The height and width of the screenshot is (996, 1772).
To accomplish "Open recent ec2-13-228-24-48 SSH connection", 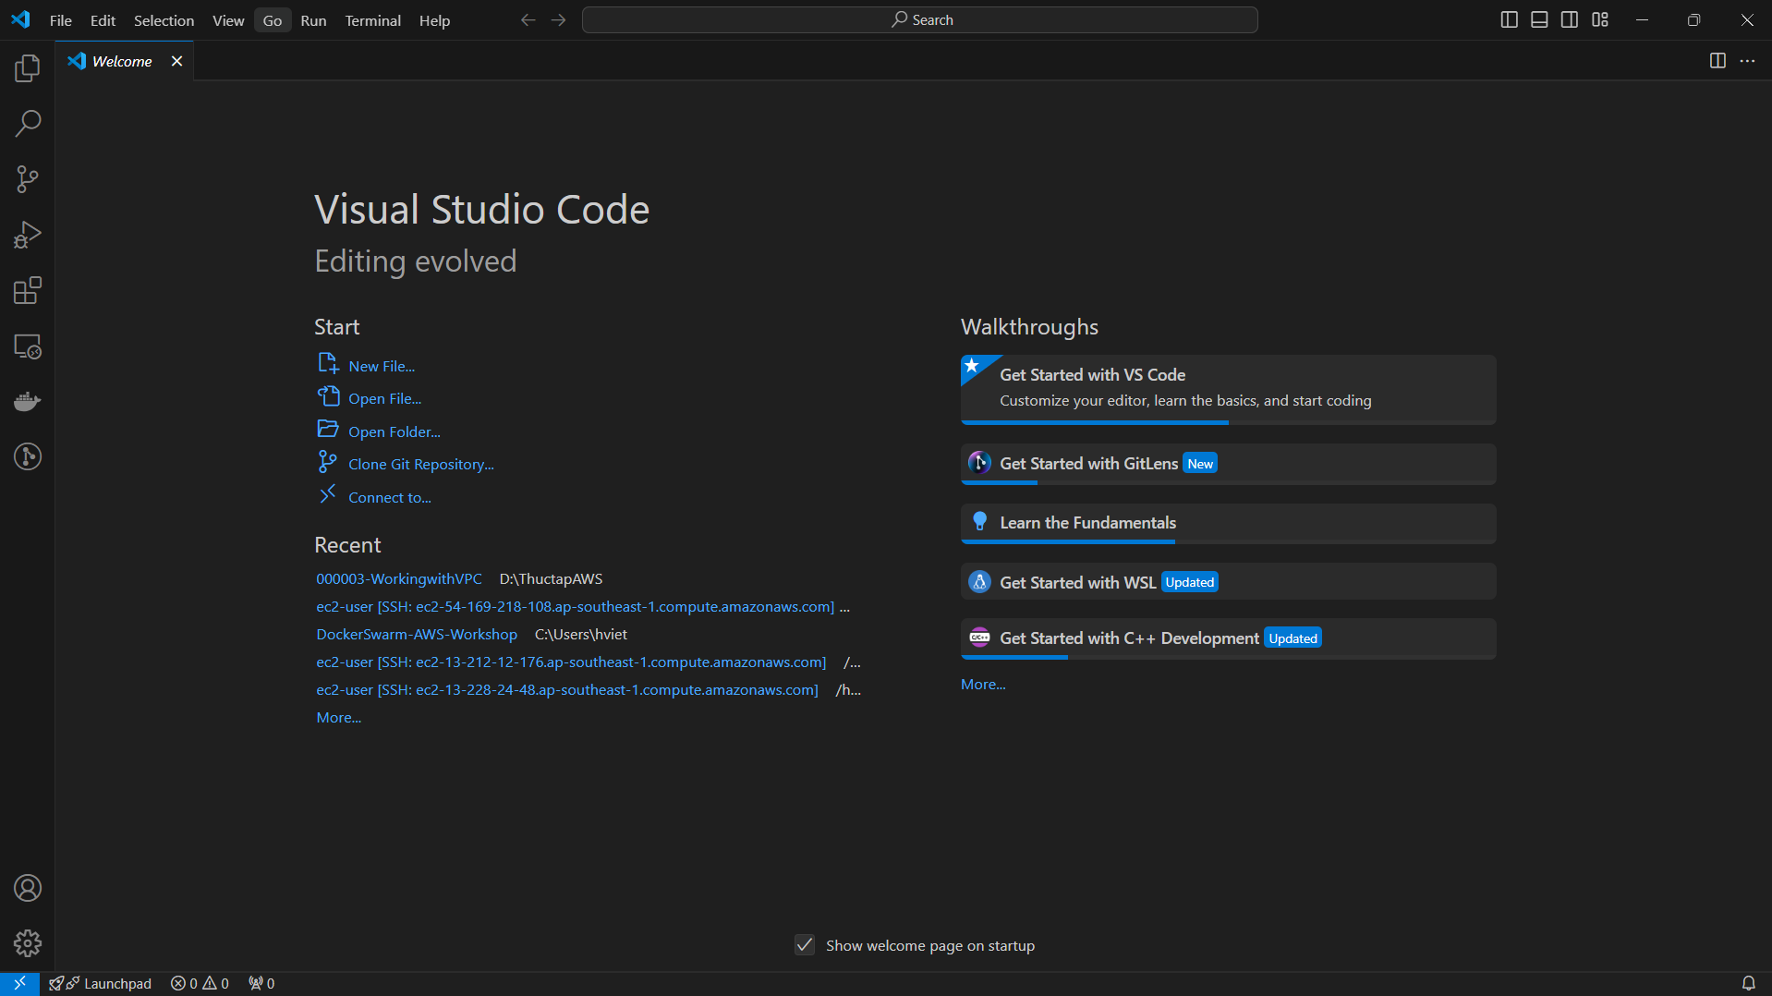I will tap(567, 689).
